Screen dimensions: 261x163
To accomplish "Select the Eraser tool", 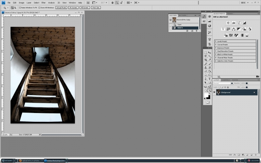I will point(206,71).
